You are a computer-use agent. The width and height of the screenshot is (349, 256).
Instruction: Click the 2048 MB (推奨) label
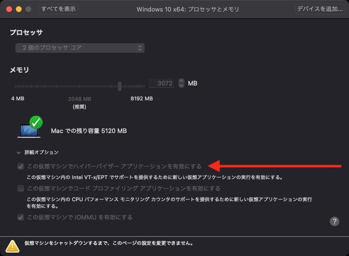pos(80,103)
